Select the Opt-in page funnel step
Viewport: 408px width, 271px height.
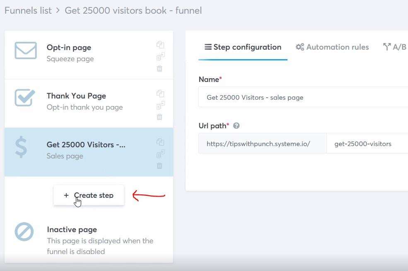(89, 55)
